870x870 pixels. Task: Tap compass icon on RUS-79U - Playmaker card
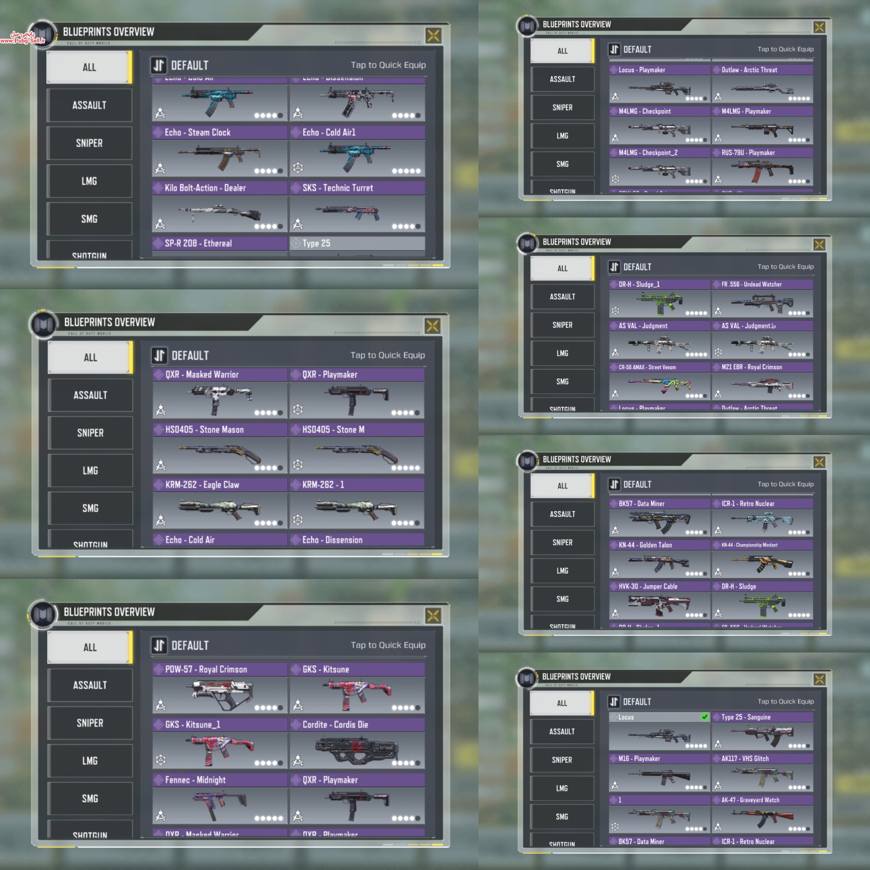pyautogui.click(x=718, y=180)
